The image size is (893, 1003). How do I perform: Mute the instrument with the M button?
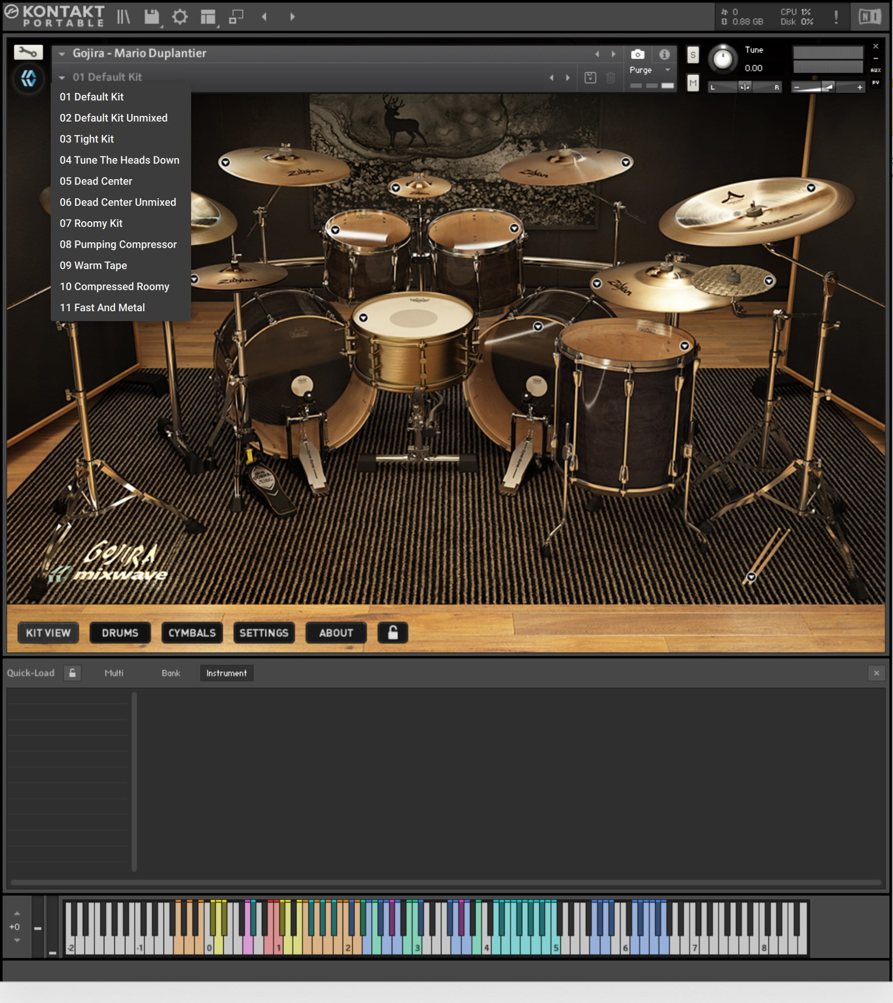click(x=692, y=83)
